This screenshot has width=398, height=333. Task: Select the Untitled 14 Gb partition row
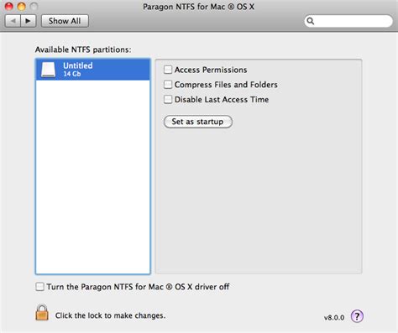coord(93,70)
